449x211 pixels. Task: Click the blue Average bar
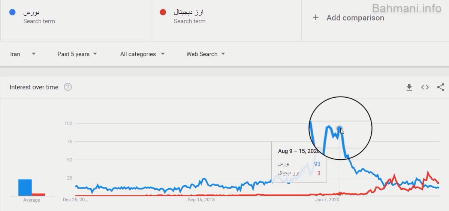click(x=25, y=187)
